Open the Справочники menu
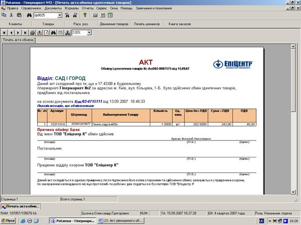This screenshot has width=301, height=225. (31, 8)
